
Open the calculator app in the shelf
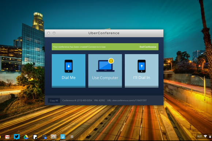[x=44, y=137]
